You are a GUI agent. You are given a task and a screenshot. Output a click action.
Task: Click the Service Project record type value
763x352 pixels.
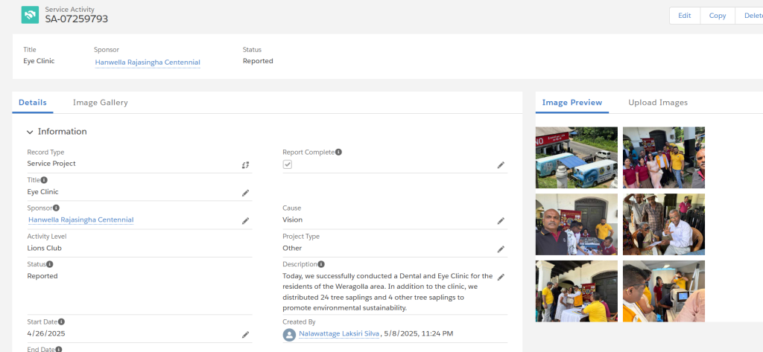point(51,164)
